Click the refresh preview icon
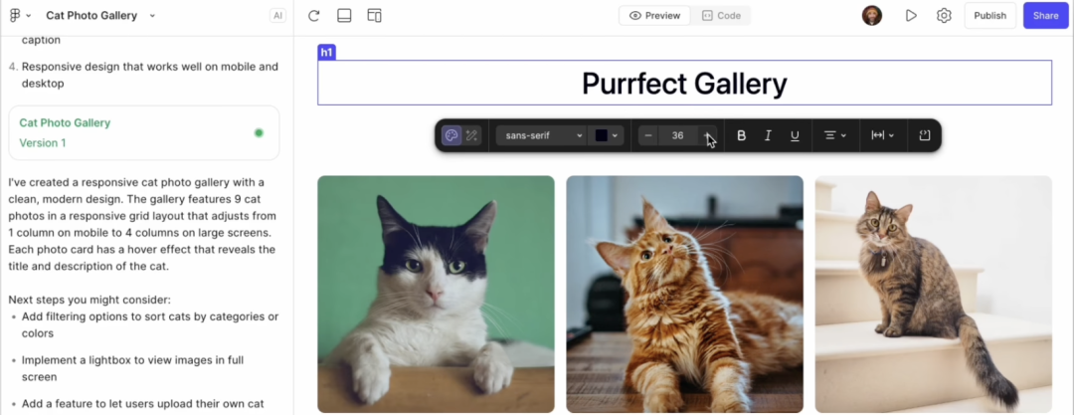This screenshot has height=415, width=1074. (314, 16)
